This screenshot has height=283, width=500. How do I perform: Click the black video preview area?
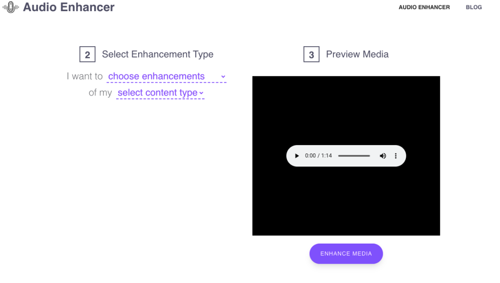(x=346, y=107)
